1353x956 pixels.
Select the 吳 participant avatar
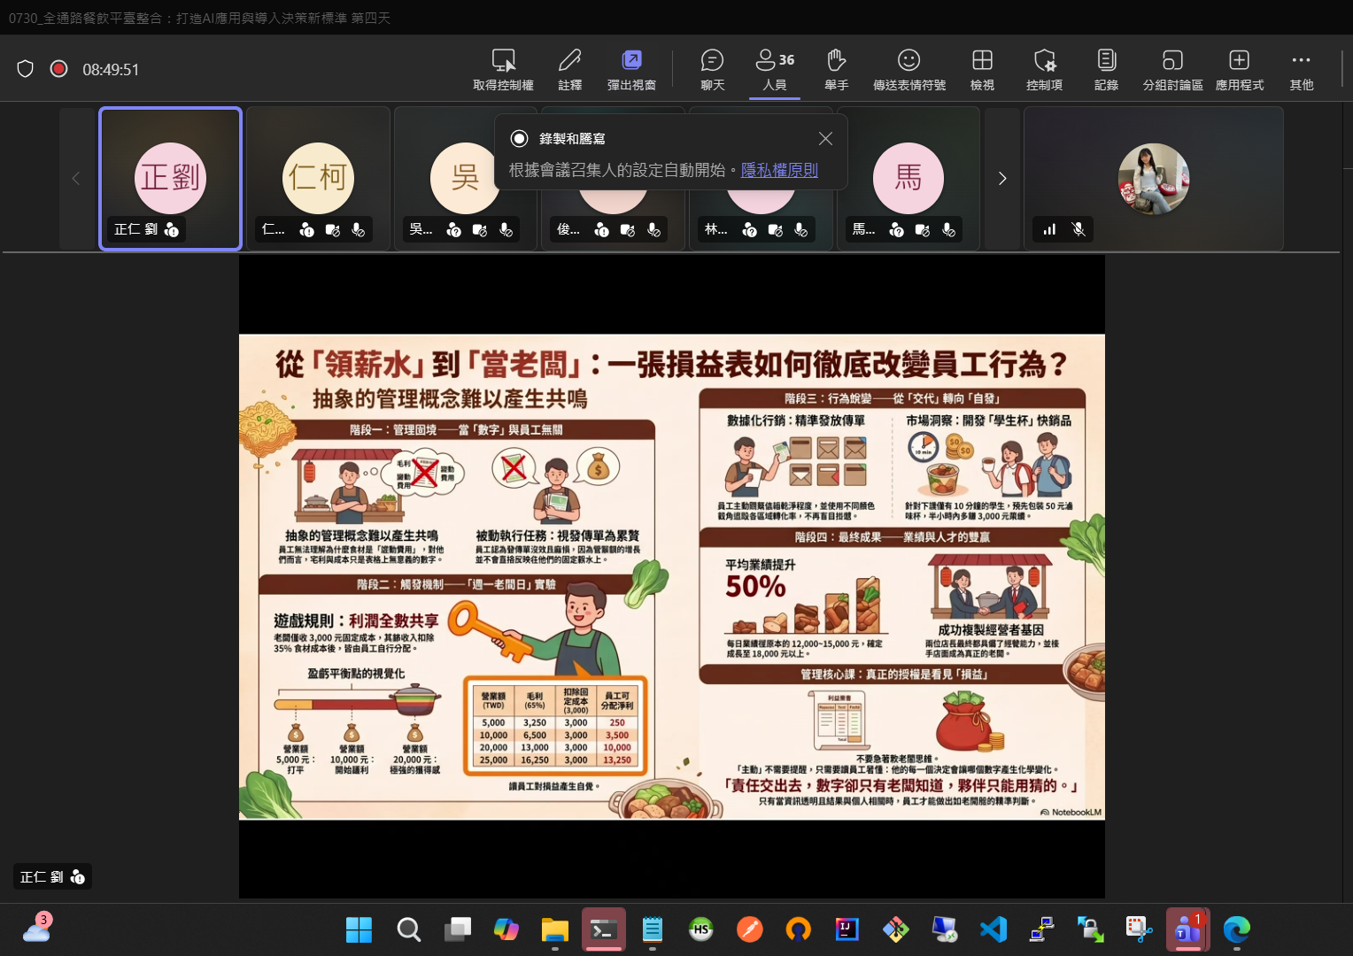(x=465, y=179)
